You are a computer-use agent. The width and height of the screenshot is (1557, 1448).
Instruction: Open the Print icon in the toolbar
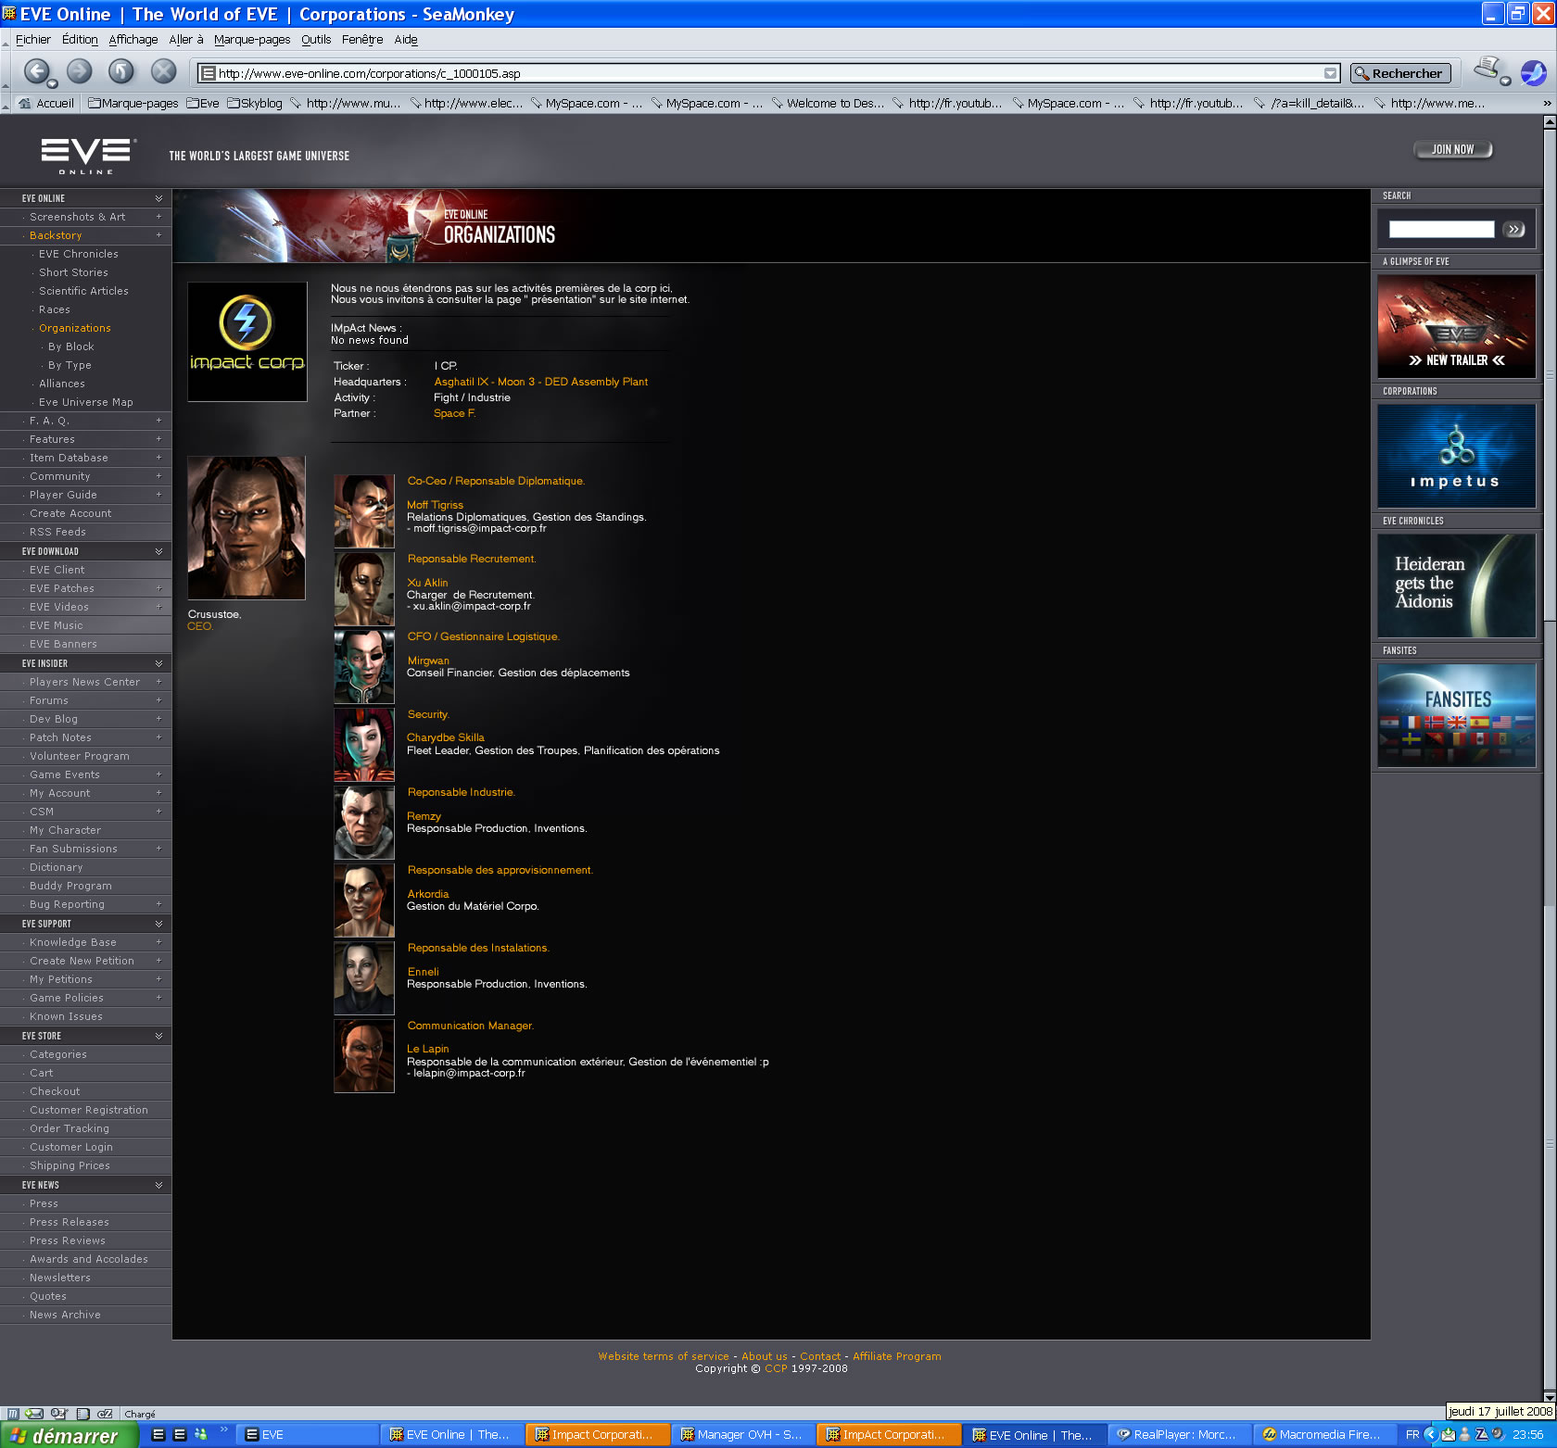[1488, 69]
